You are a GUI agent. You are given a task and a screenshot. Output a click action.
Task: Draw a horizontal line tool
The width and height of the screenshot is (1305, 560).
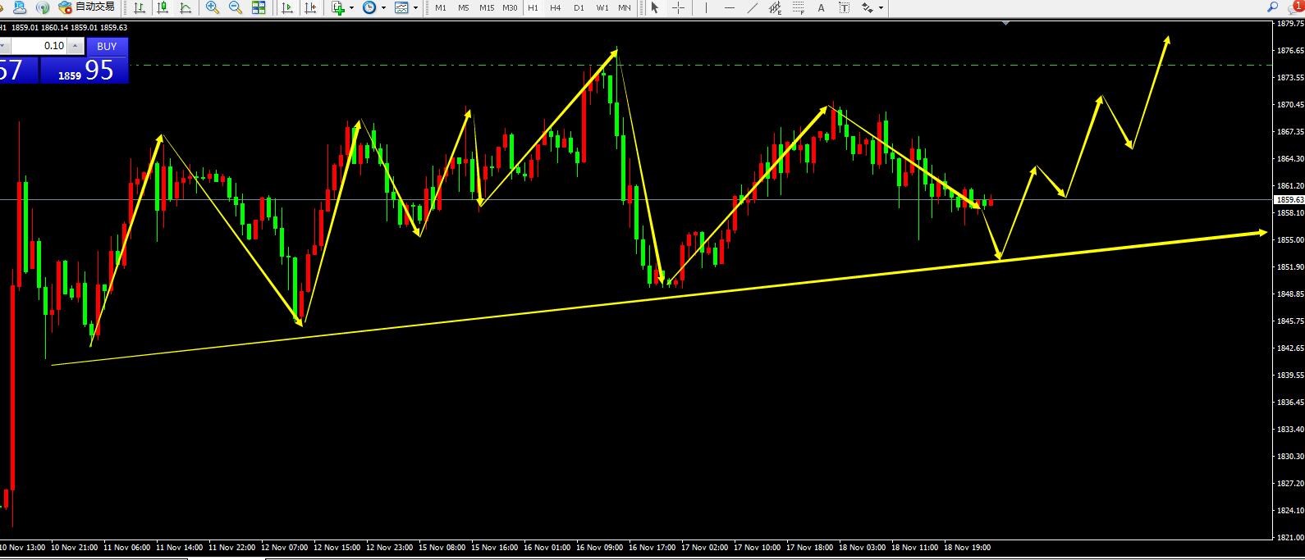(729, 7)
